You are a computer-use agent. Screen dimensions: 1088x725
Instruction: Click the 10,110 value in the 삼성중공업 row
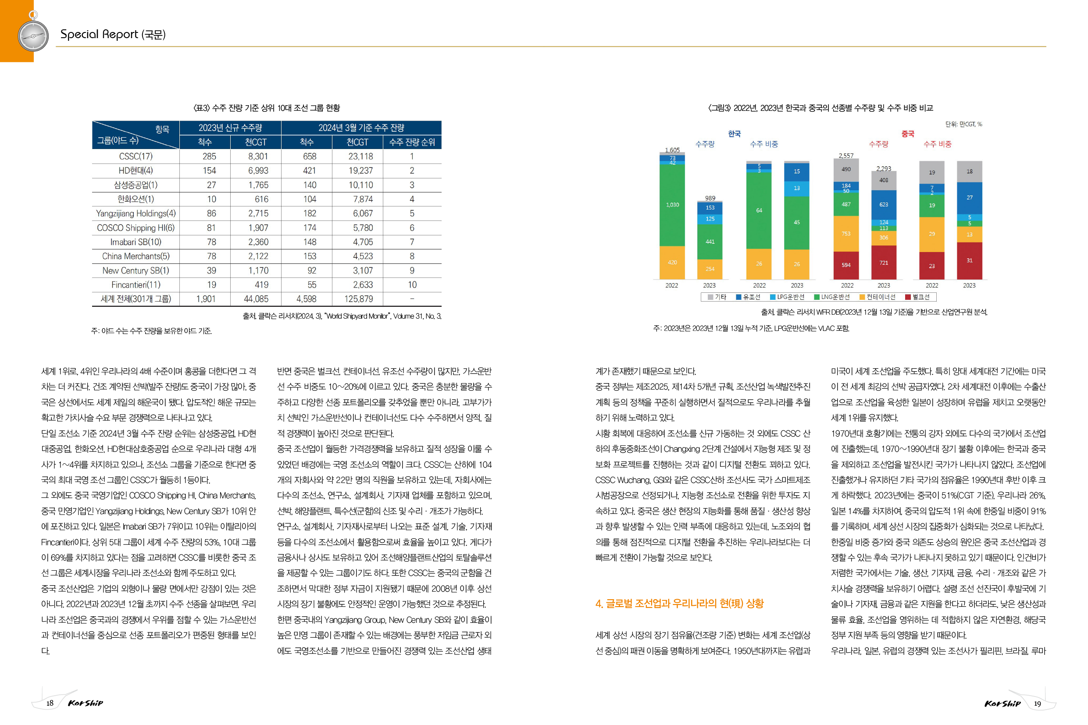(360, 185)
